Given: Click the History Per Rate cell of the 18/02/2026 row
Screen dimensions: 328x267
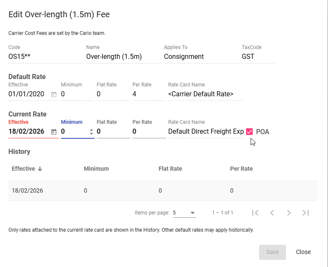Looking at the screenshot, I should [x=232, y=191].
